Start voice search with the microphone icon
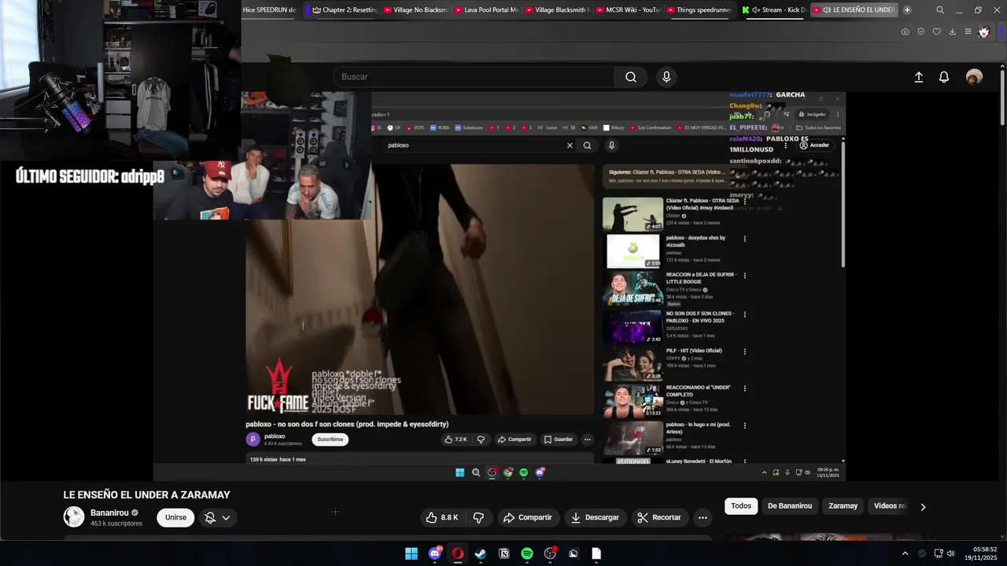 666,77
